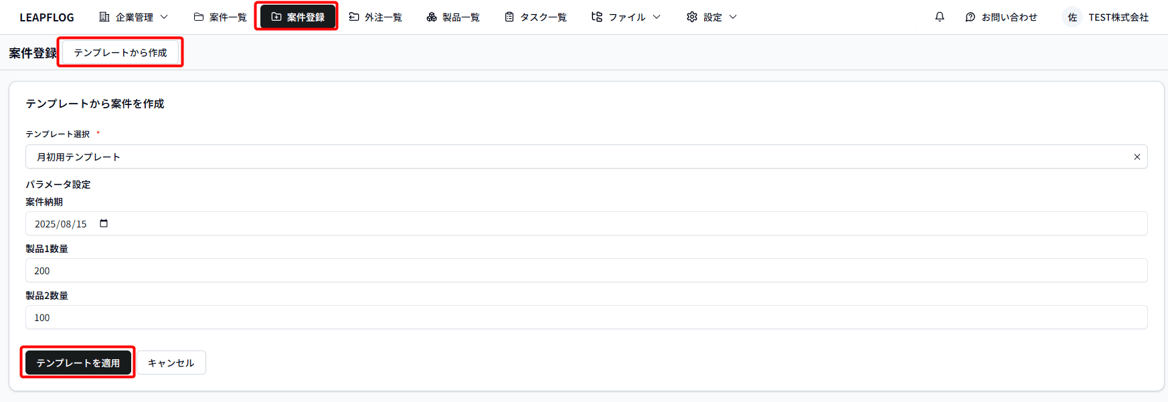Expand the 設定 dropdown chevron
Screen dimensions: 1168x402
pyautogui.click(x=733, y=17)
